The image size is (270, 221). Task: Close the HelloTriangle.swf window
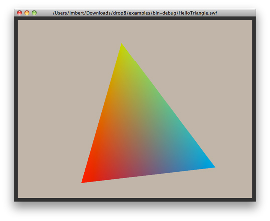tap(19, 13)
